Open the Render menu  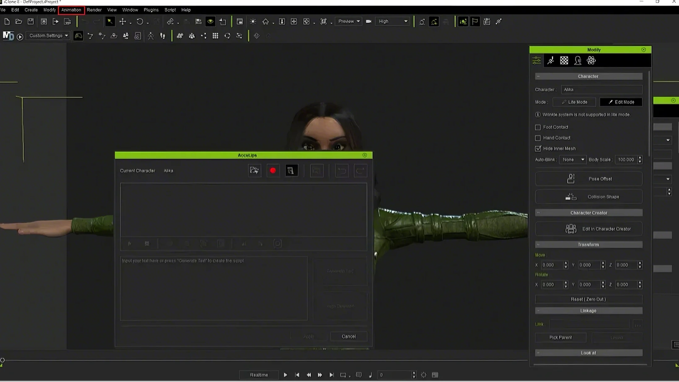94,10
